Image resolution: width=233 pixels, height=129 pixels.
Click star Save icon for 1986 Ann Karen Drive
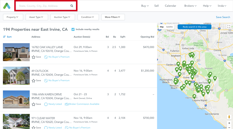(33, 104)
